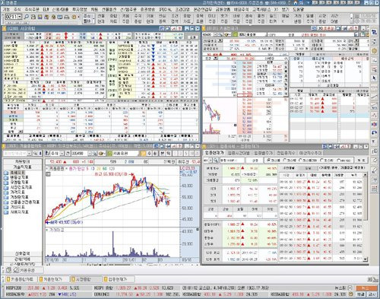This screenshot has height=299, width=380.
Task: Open the 투자정보 menu
Action: tap(80, 9)
